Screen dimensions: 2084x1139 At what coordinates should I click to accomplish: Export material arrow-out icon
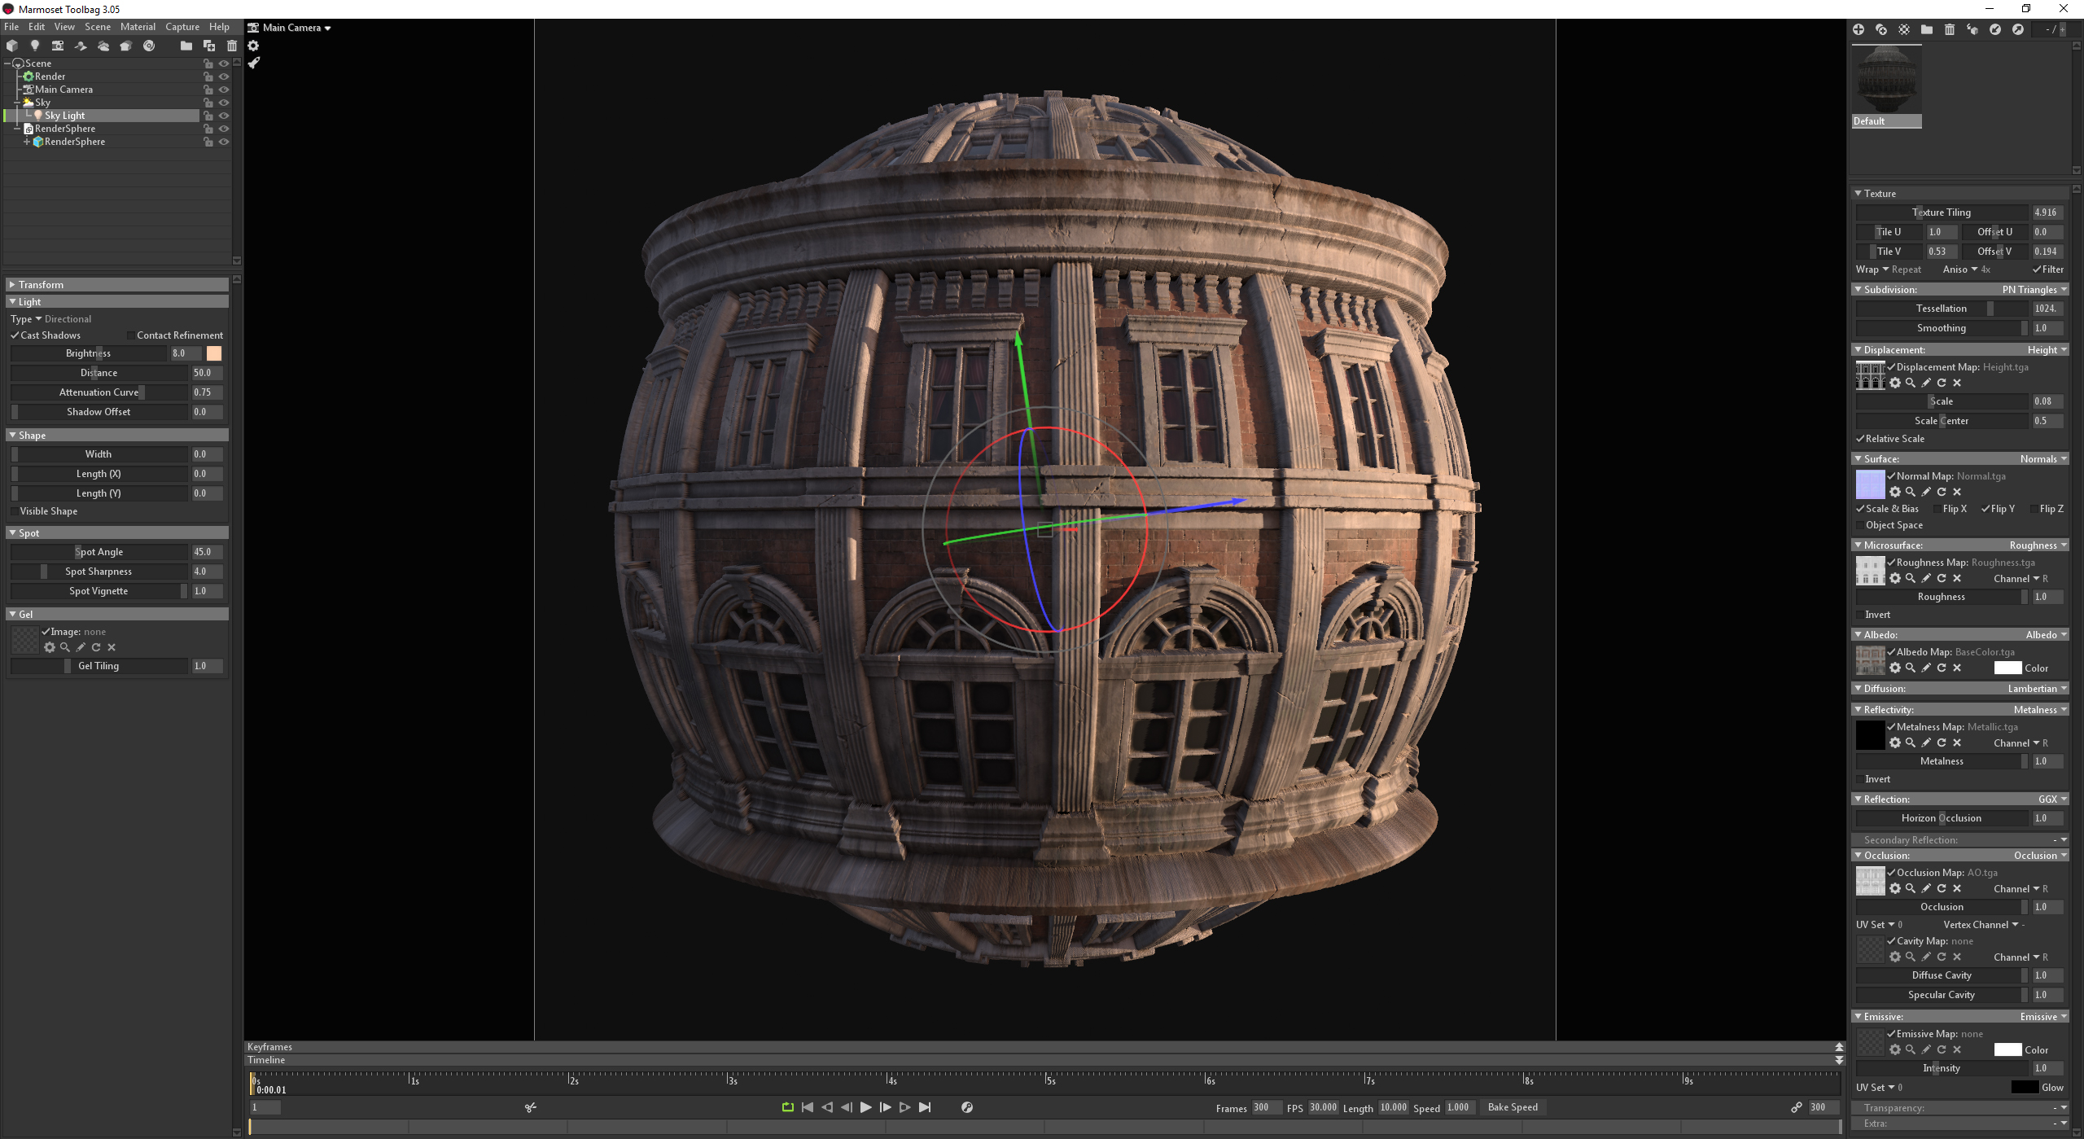coord(2018,29)
